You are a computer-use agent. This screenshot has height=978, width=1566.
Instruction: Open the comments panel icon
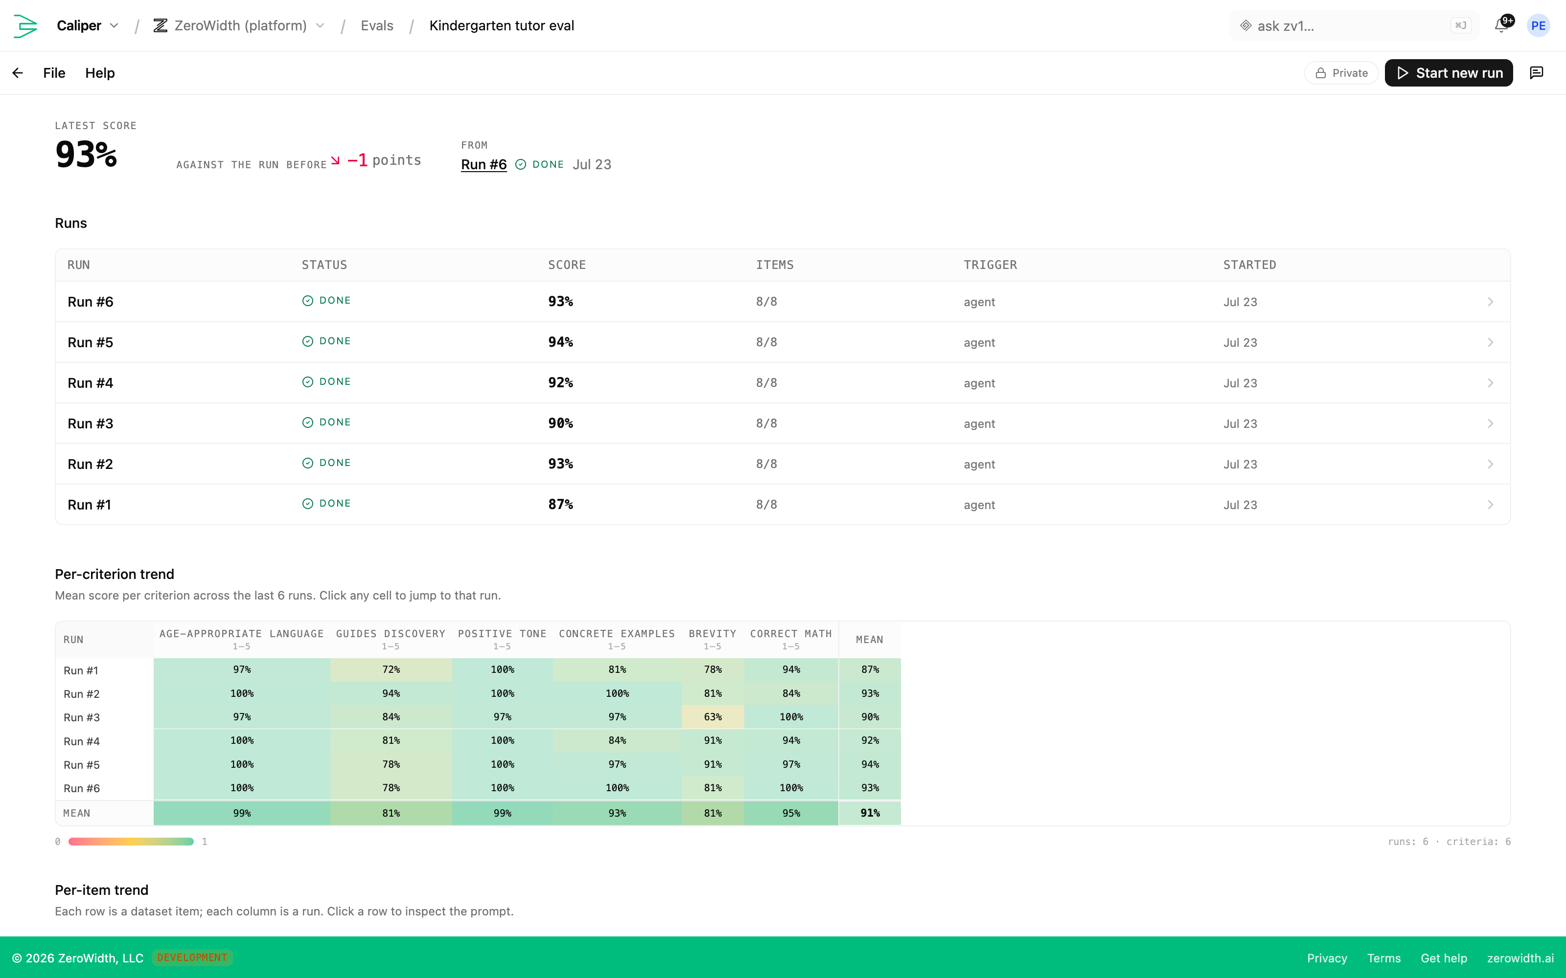[x=1536, y=73]
